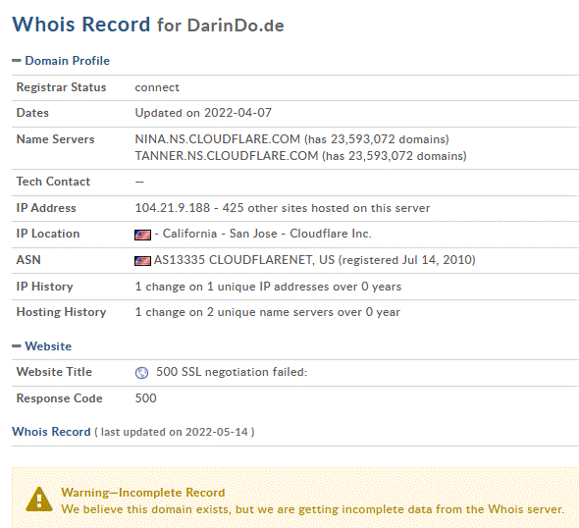Screen dimensions: 579x528
Task: Collapse the Website section
Action: click(x=17, y=346)
